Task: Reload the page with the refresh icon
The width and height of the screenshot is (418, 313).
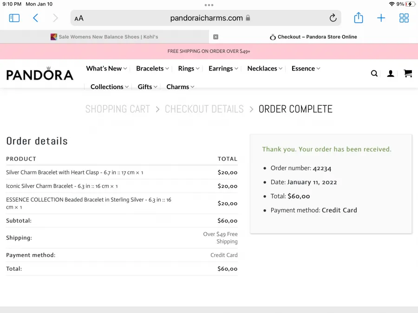Action: tap(333, 18)
